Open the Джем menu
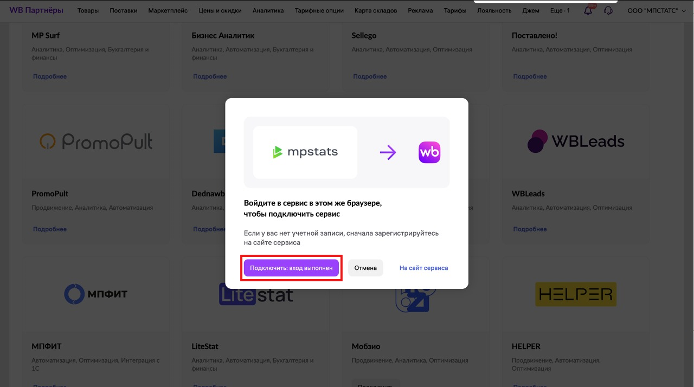 click(x=531, y=10)
